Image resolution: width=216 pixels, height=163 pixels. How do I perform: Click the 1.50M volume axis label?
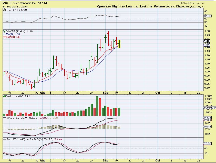(208, 96)
